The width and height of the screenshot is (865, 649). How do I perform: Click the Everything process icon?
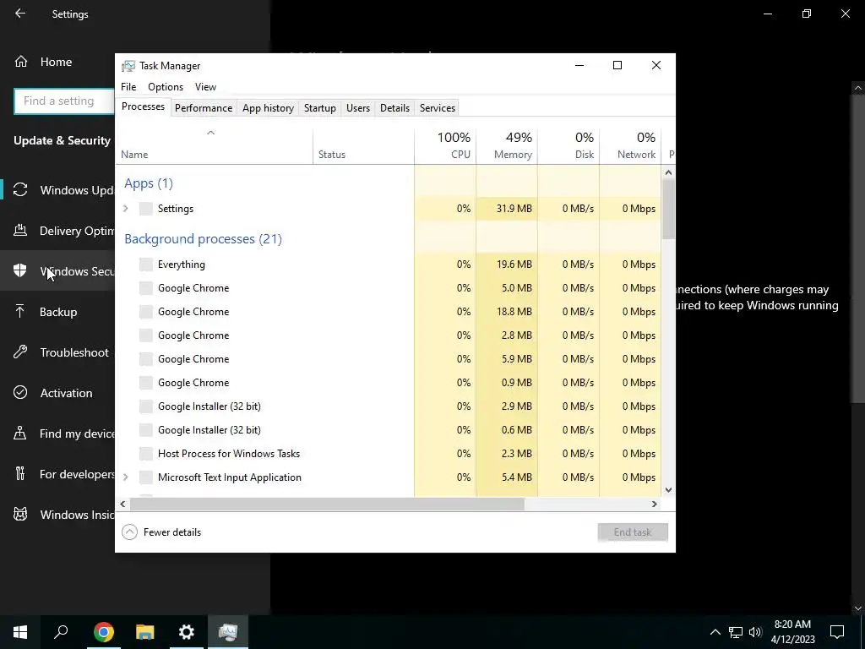(145, 265)
